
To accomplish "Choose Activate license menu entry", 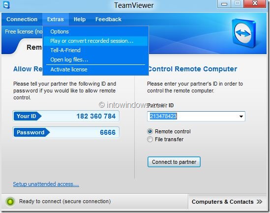I will click(95, 69).
